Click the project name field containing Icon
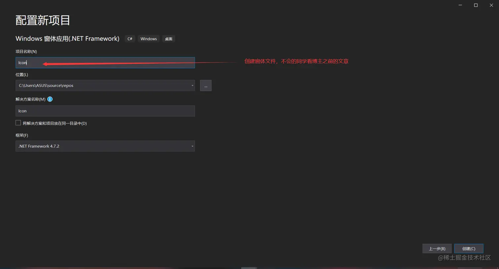This screenshot has height=269, width=499. (x=105, y=63)
